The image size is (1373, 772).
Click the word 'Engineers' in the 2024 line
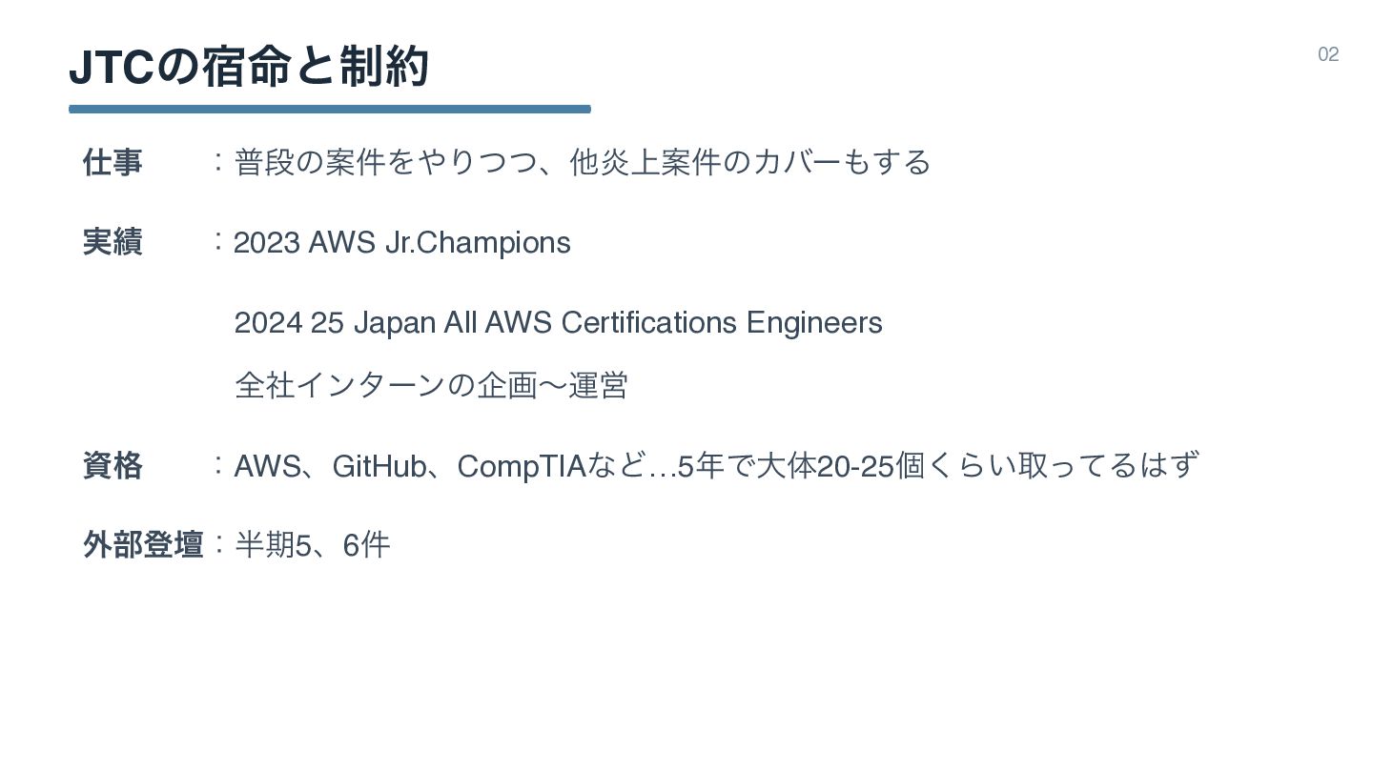[x=813, y=323]
